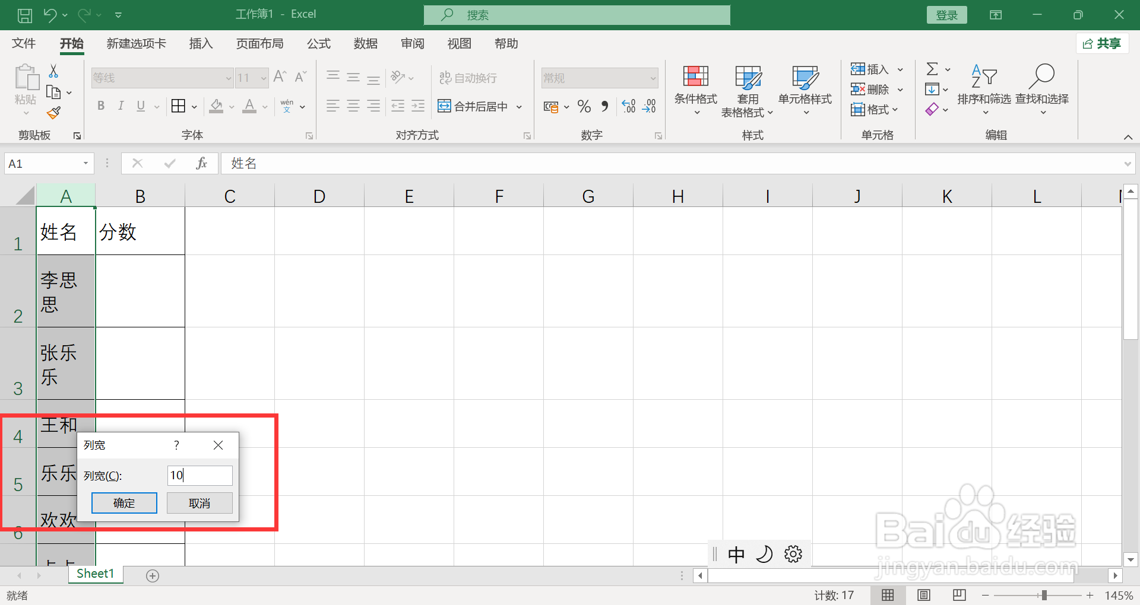Click the font color A swatch
The height and width of the screenshot is (605, 1140).
tap(250, 107)
